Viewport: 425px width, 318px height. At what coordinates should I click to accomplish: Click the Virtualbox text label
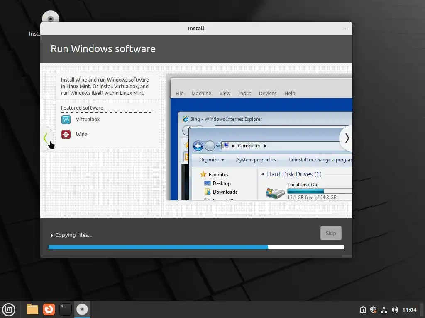click(88, 120)
